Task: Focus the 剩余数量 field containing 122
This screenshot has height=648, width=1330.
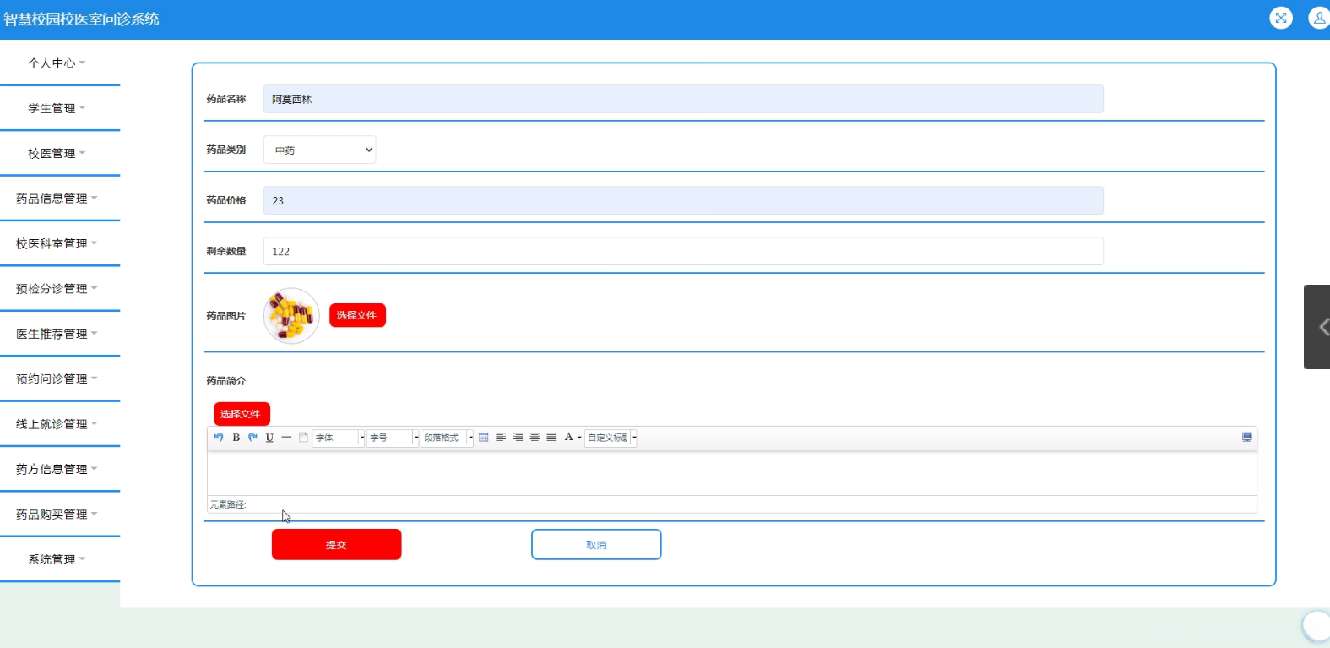Action: pos(683,251)
